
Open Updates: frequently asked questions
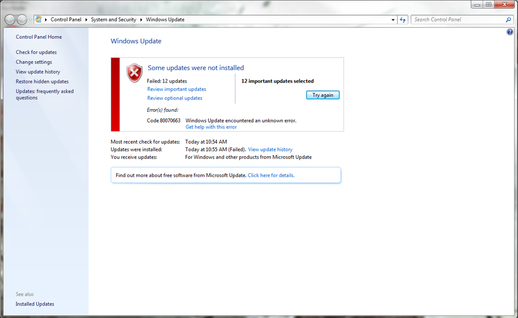coord(45,94)
